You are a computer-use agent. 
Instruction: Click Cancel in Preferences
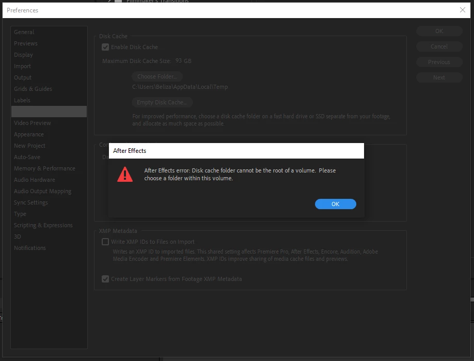(439, 46)
